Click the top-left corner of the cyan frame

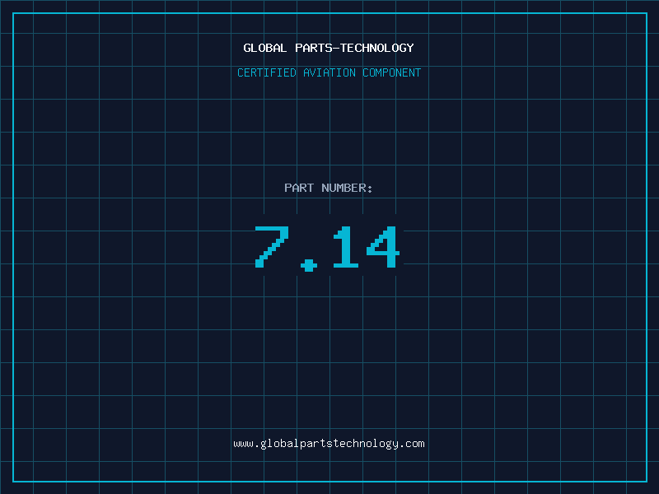click(13, 13)
